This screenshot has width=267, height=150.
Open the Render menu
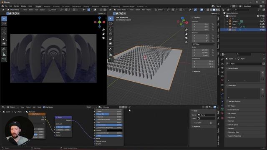point(17,6)
